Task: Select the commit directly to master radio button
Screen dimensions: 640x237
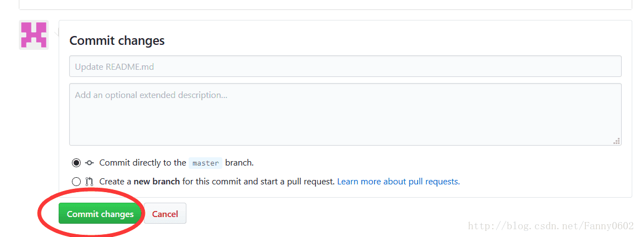Action: (x=76, y=163)
